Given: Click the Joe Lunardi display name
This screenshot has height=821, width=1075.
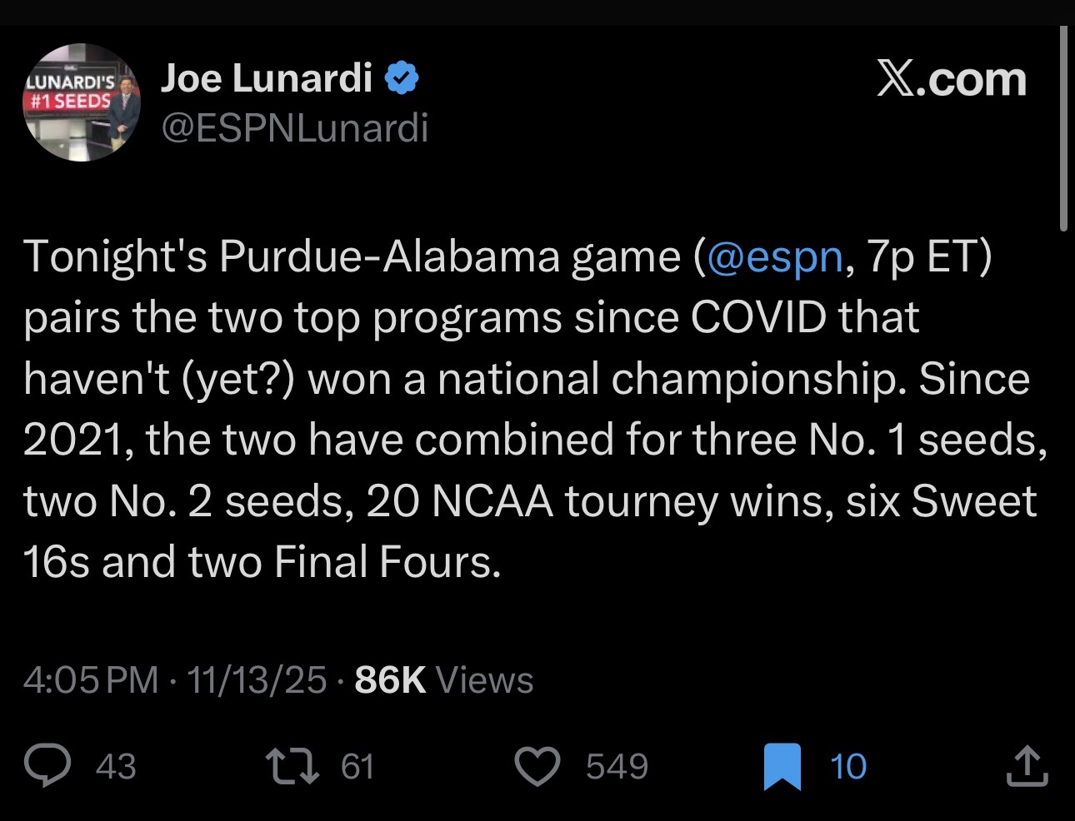Looking at the screenshot, I should coord(266,78).
